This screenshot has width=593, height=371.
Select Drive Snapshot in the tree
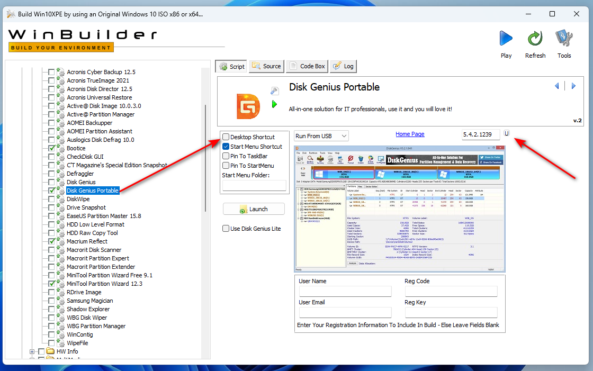pos(86,207)
